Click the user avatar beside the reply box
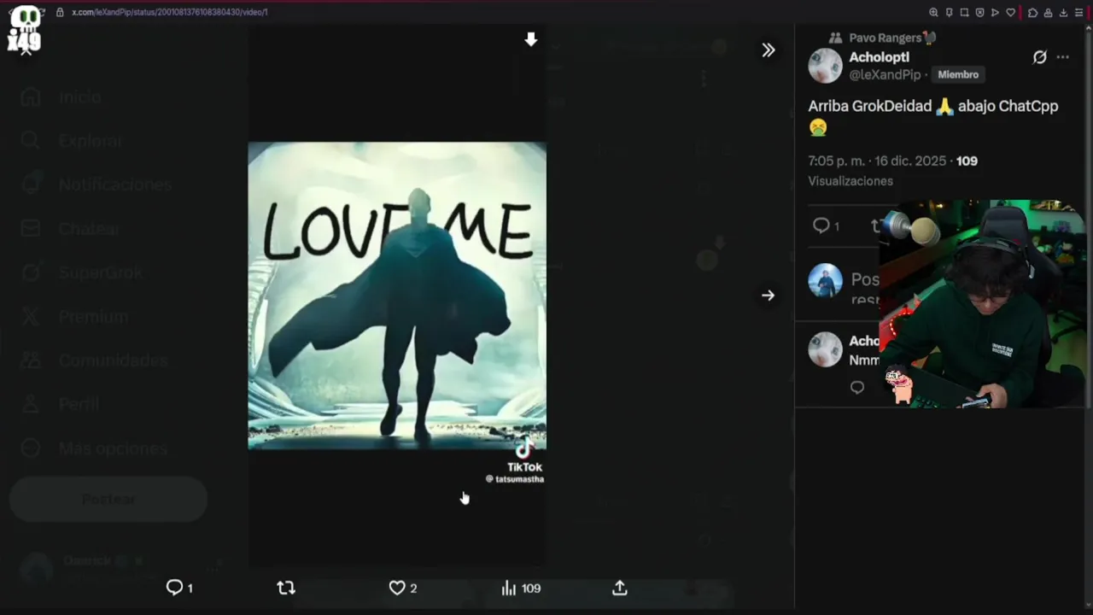Image resolution: width=1093 pixels, height=615 pixels. point(825,280)
